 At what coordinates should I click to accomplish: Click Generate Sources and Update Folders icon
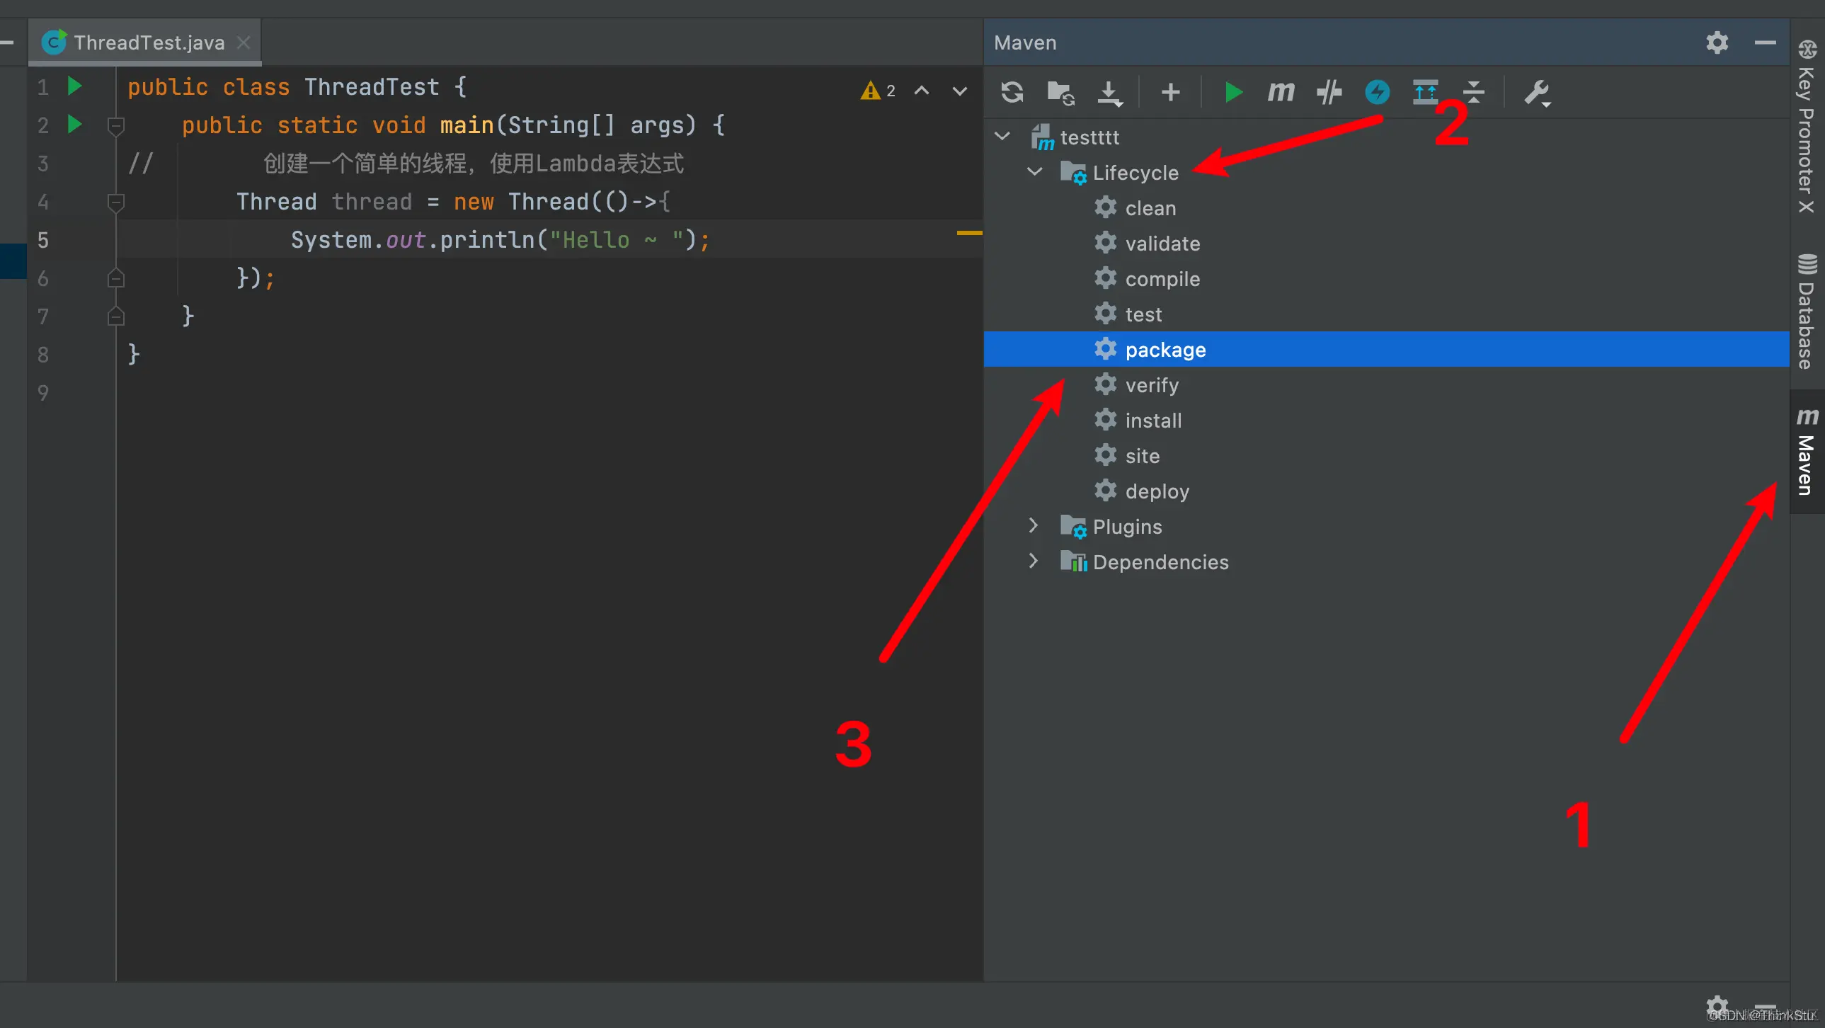(x=1060, y=92)
